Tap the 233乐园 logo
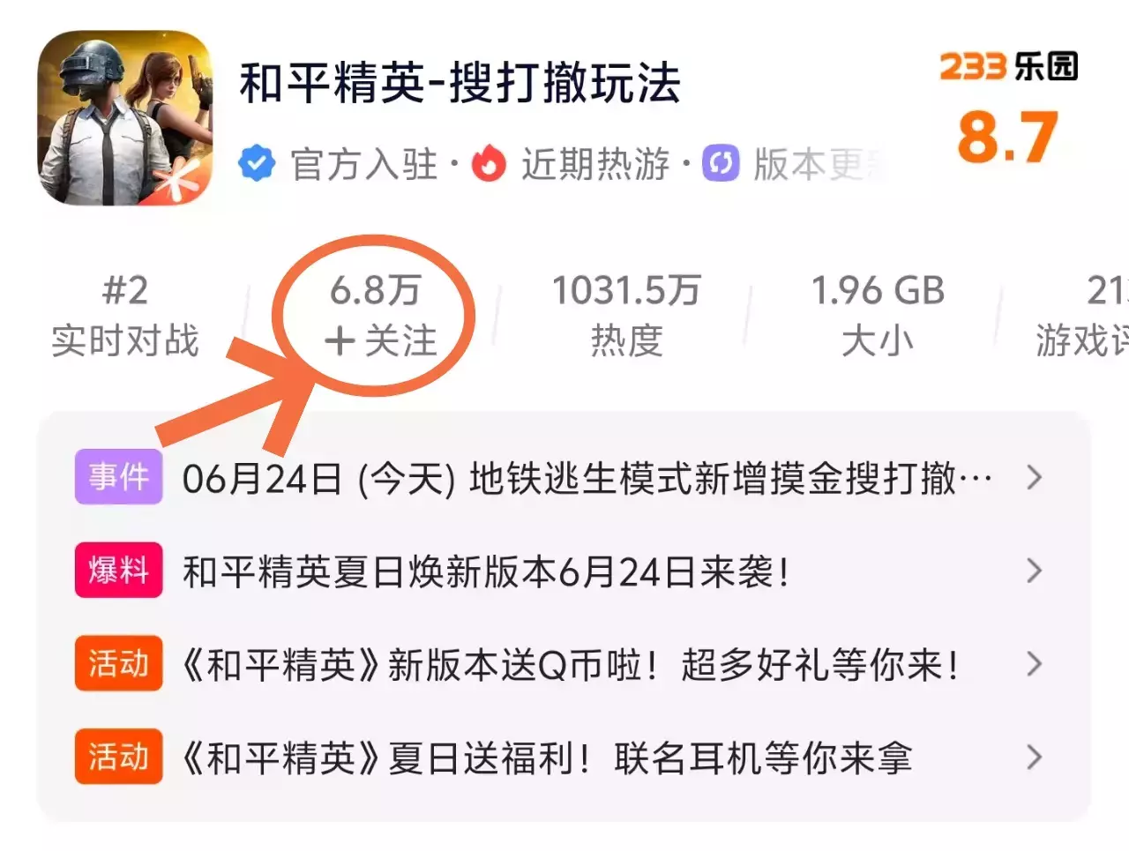1129x851 pixels. coord(1008,66)
